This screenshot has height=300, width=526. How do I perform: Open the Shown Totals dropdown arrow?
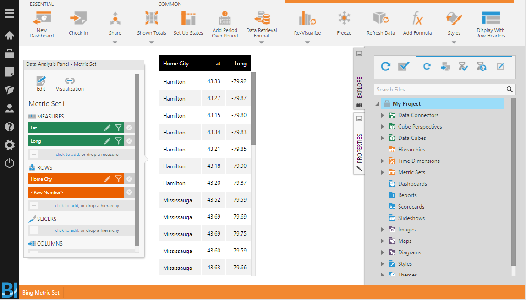click(151, 43)
